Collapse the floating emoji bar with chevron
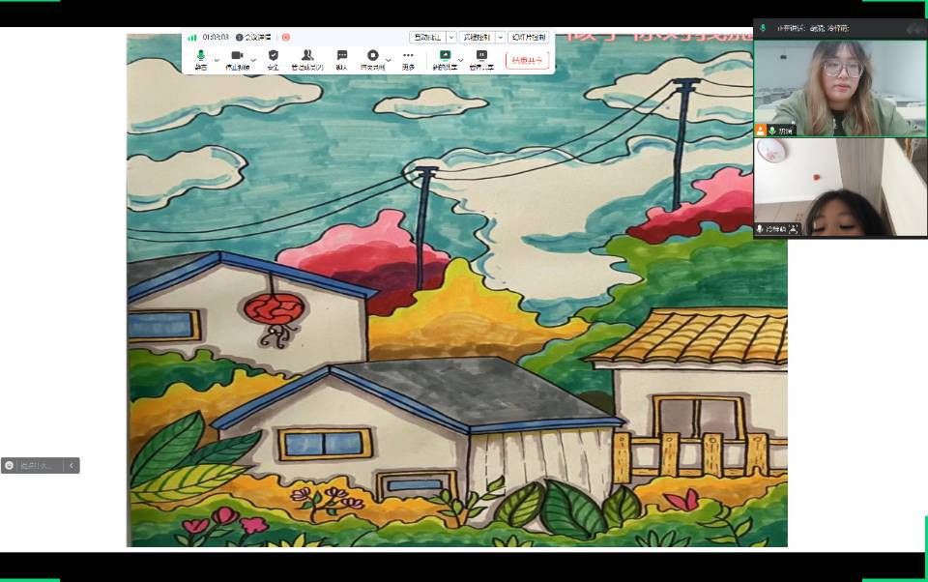 pyautogui.click(x=71, y=465)
